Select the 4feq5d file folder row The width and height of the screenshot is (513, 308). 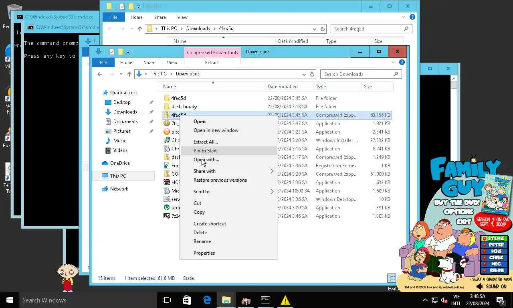[277, 98]
